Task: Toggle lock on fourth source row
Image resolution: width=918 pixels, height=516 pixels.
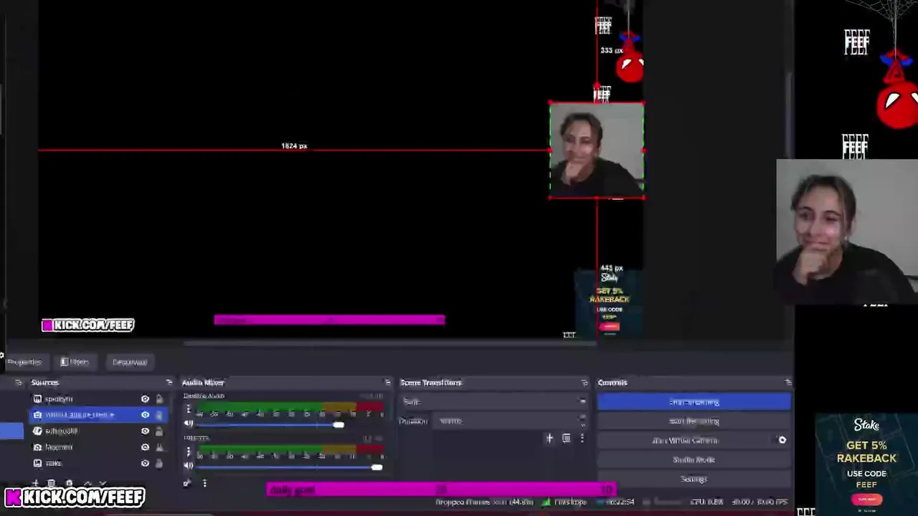Action: (x=159, y=447)
